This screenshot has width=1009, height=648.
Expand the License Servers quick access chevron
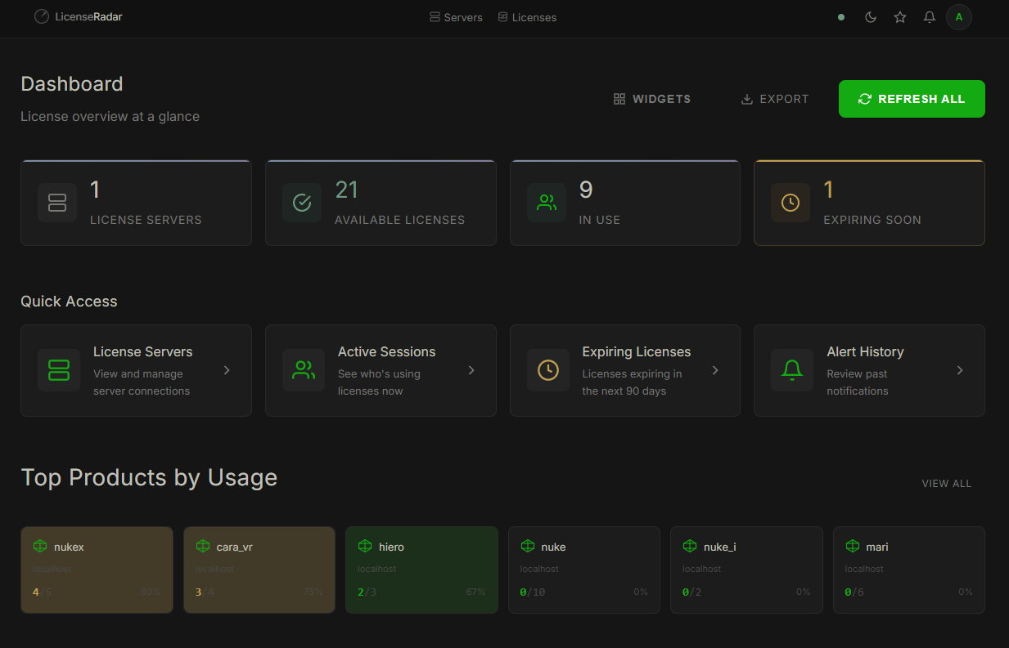227,370
